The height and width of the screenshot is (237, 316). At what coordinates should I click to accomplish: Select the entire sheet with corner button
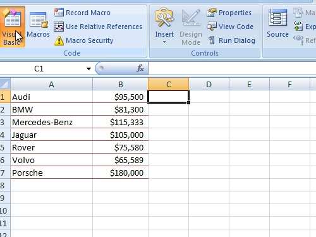(5, 84)
